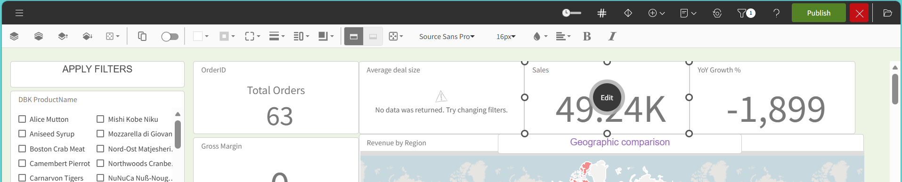The height and width of the screenshot is (182, 902).
Task: Click the clock slider icon in header
Action: click(571, 13)
